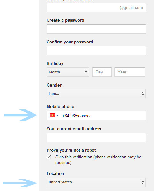Click the Confirm your password field
This screenshot has width=154, height=191.
click(x=96, y=50)
